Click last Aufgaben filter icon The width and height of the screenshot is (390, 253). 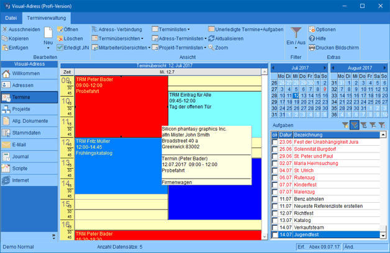click(382, 125)
